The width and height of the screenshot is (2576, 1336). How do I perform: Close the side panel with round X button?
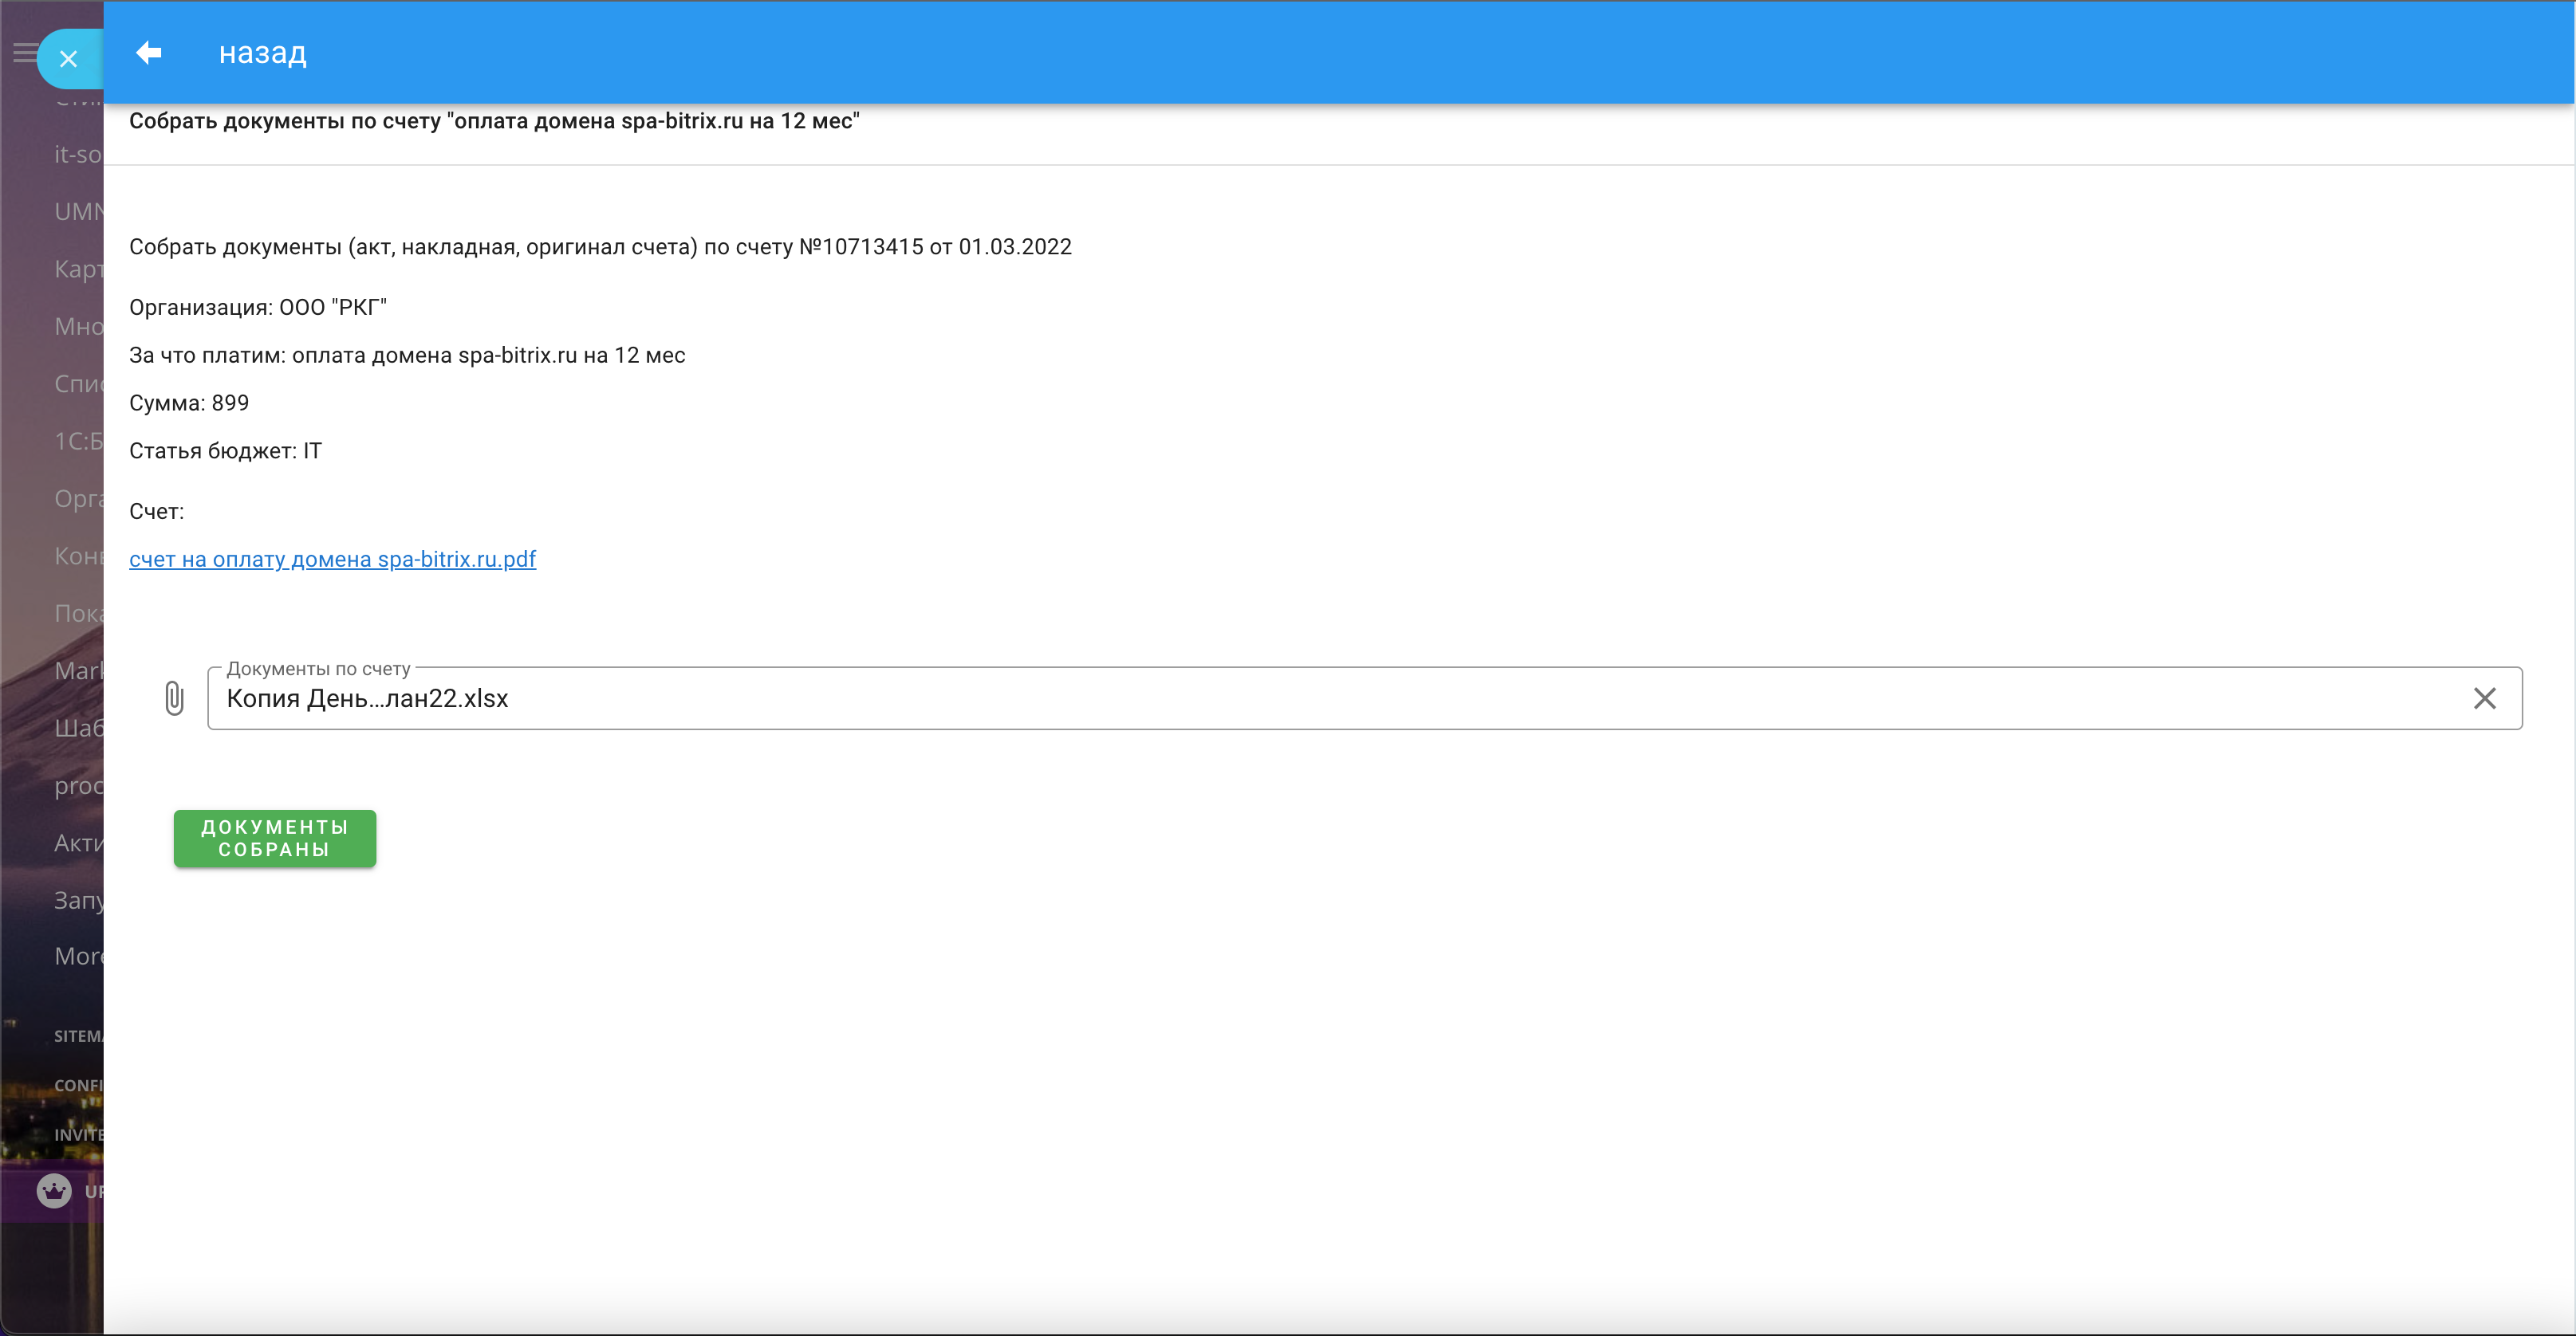[68, 59]
